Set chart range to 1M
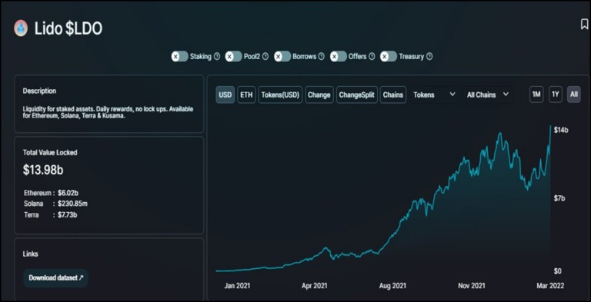This screenshot has height=302, width=591. (x=536, y=95)
